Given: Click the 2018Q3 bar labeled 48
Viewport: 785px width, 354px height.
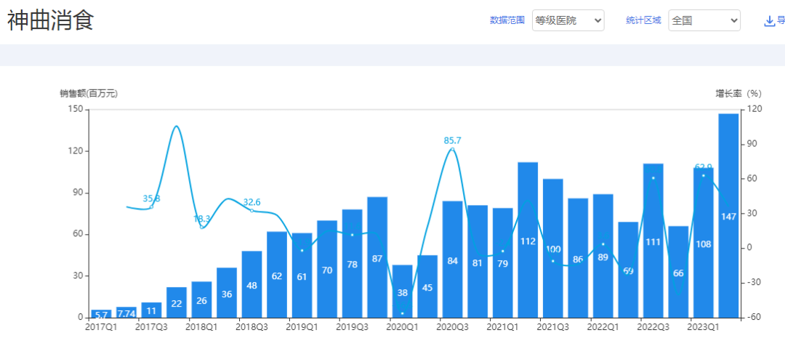Looking at the screenshot, I should 251,284.
